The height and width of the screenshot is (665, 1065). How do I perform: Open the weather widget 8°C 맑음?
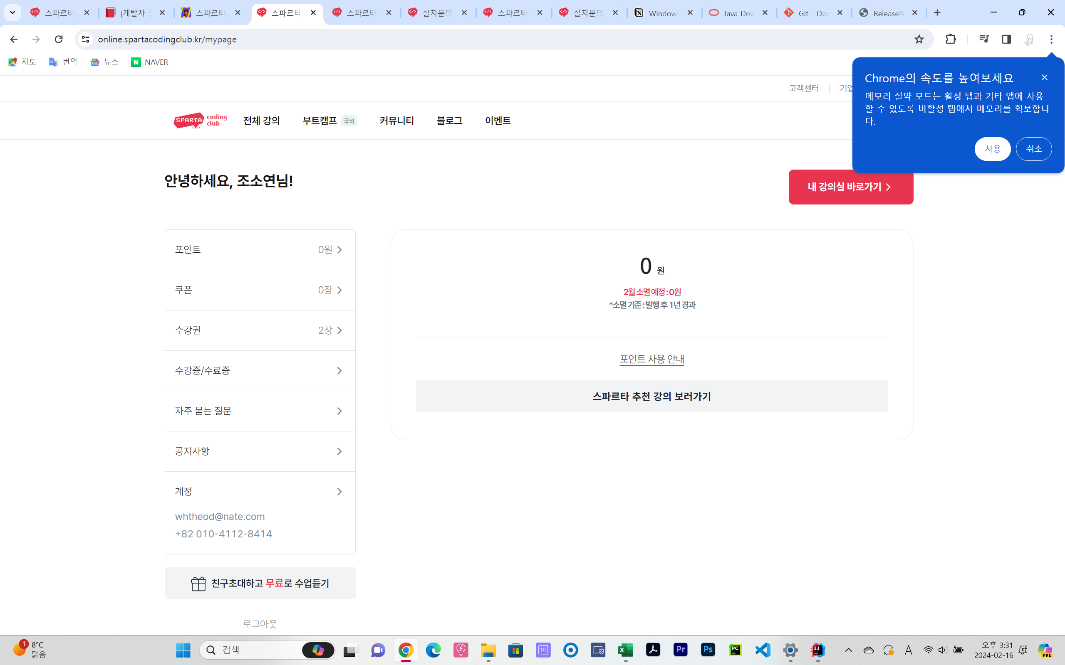(30, 650)
